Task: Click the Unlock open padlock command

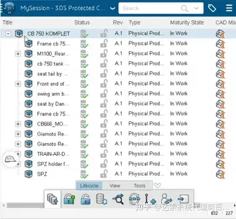Action: tap(85, 199)
